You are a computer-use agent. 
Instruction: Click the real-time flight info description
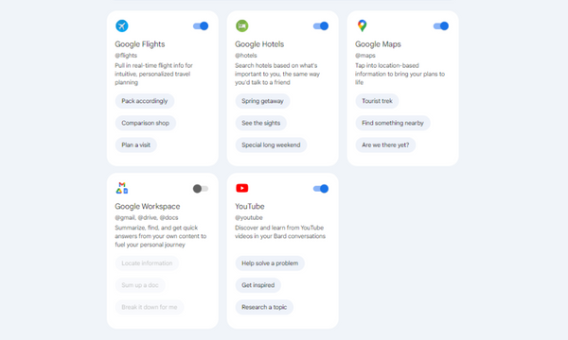[x=154, y=74]
